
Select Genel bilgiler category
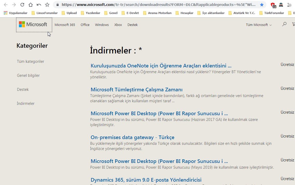pos(28,75)
